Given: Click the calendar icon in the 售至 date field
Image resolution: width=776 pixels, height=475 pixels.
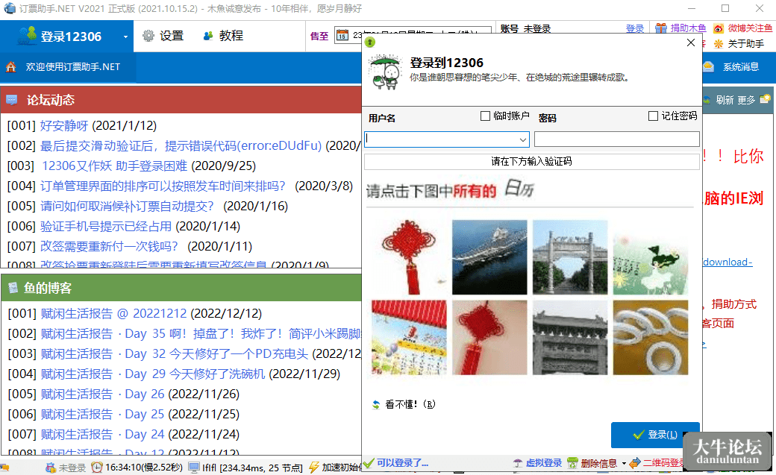Looking at the screenshot, I should tap(342, 35).
